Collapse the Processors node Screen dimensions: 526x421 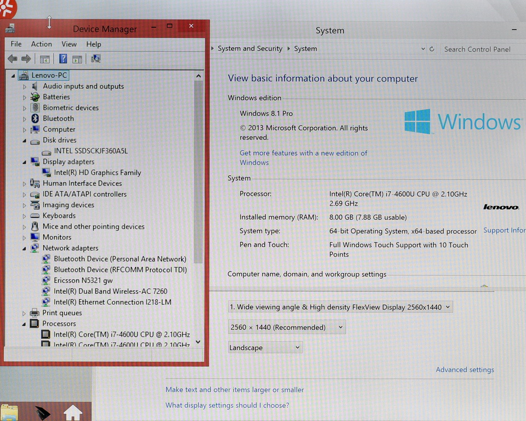tap(24, 324)
